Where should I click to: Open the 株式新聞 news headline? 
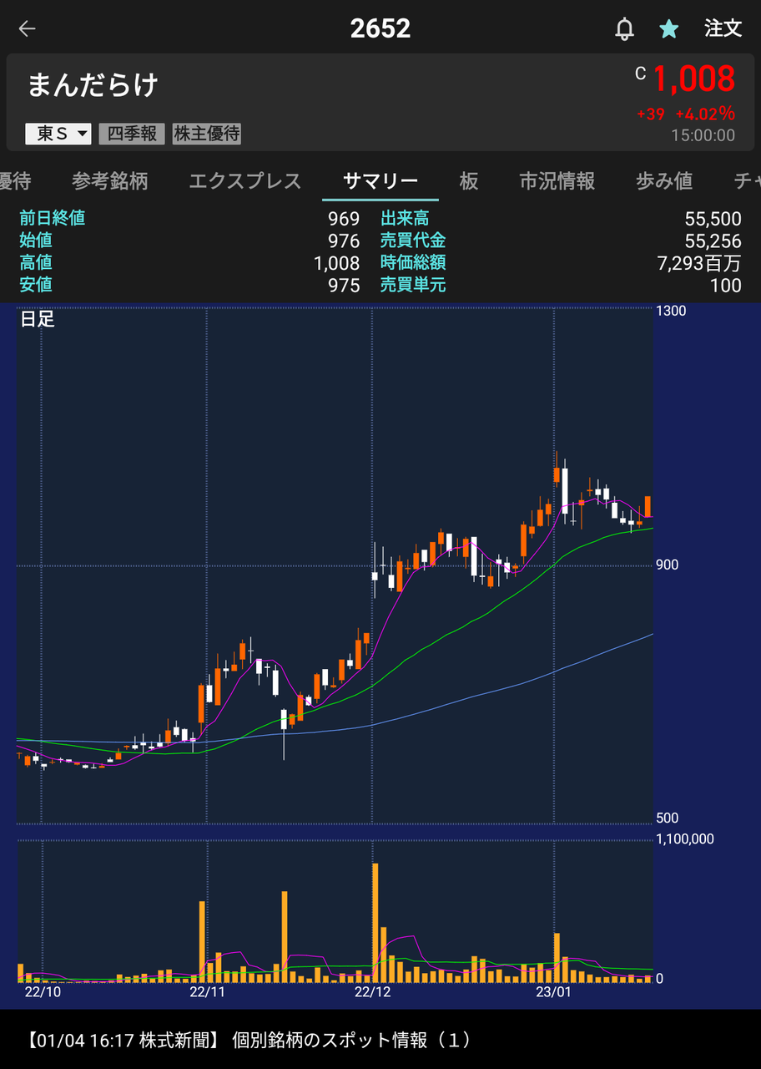(x=249, y=1040)
